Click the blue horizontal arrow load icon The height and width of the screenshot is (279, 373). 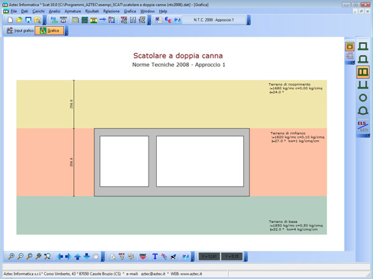(x=103, y=20)
